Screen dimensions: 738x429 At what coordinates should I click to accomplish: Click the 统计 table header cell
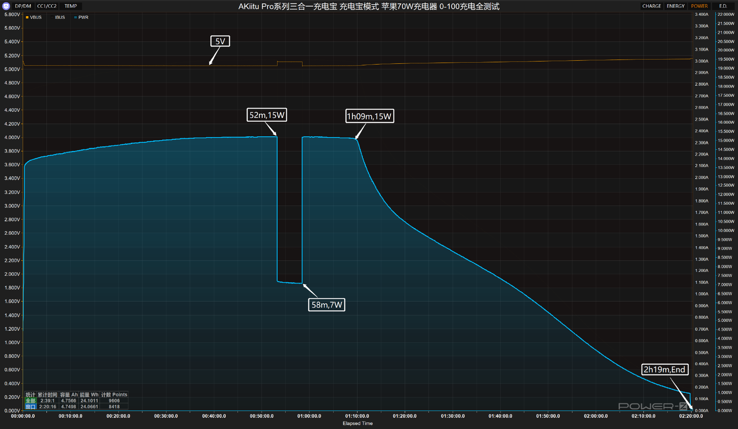(x=30, y=395)
